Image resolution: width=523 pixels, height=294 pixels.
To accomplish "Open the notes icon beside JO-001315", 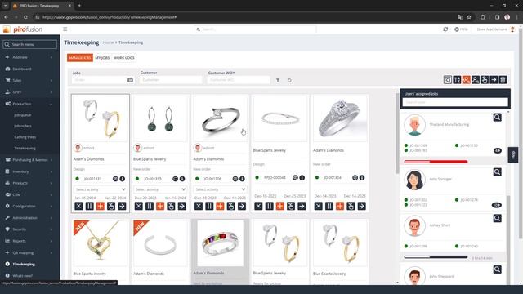I will click(x=175, y=179).
